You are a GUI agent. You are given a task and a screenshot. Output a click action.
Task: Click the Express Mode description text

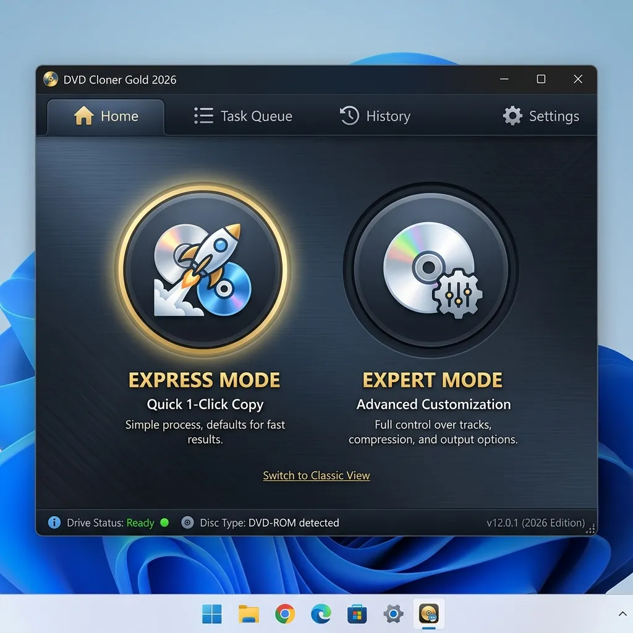click(x=205, y=432)
